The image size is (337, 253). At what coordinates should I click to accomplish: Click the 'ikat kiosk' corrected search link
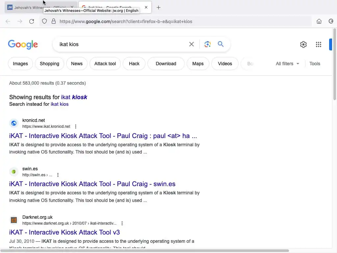(x=74, y=97)
